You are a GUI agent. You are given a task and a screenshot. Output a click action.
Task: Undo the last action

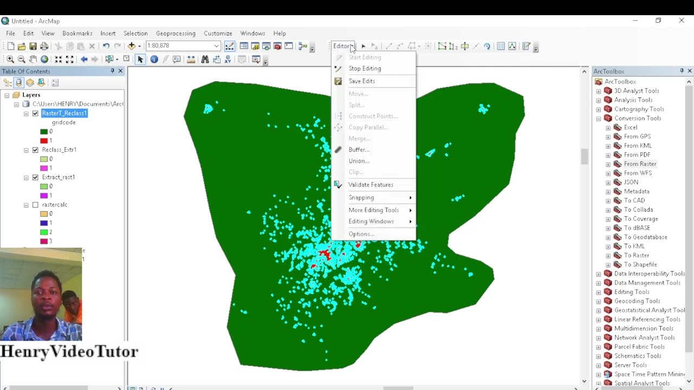(x=106, y=47)
